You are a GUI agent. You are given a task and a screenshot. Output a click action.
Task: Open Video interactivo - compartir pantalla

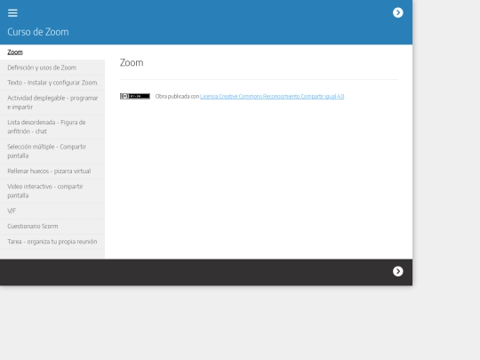[x=52, y=191]
